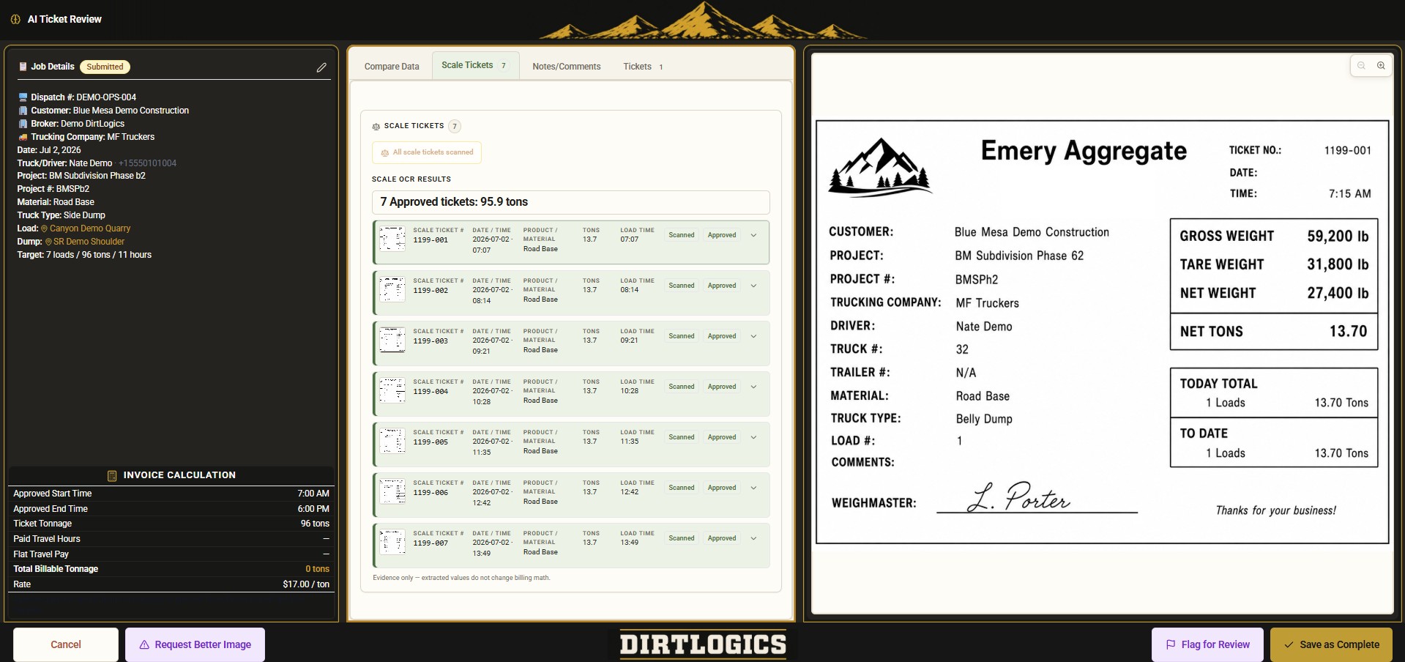This screenshot has width=1405, height=662.
Task: Open thumbnail of scale ticket 1199-002
Action: click(392, 289)
